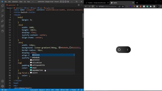Choose antiquewhite suggestion in autocomplete list

point(52,65)
